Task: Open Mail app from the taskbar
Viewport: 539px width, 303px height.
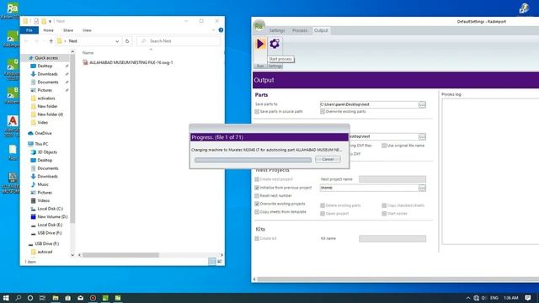Action: tap(81, 298)
